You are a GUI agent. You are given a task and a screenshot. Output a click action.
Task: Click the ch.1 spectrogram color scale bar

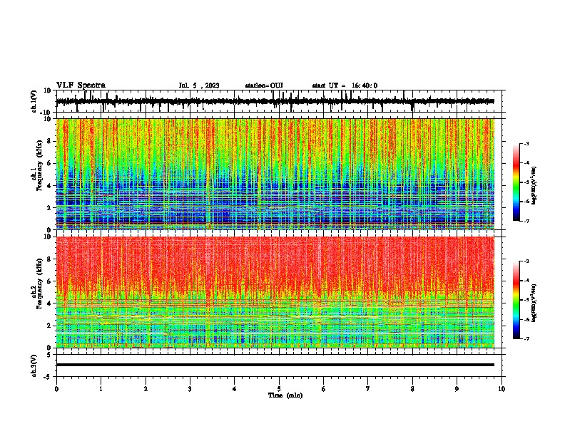516,182
